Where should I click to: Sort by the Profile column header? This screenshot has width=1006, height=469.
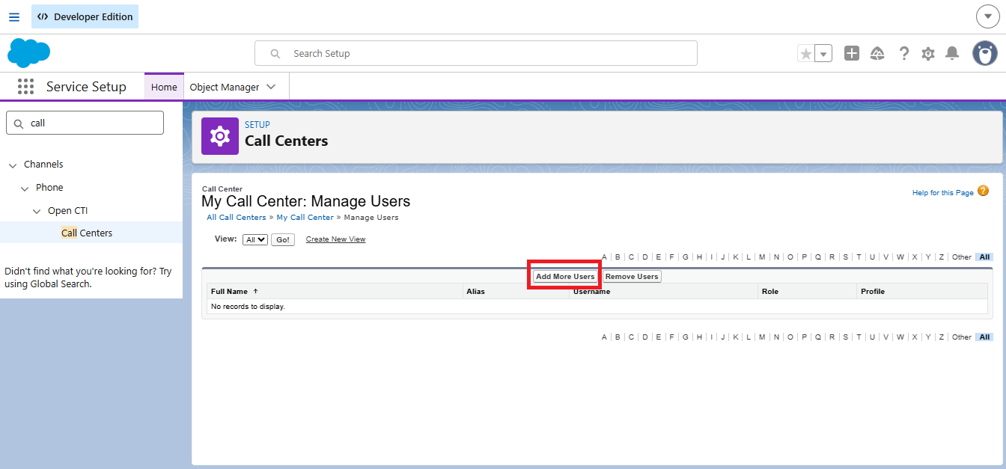(873, 291)
